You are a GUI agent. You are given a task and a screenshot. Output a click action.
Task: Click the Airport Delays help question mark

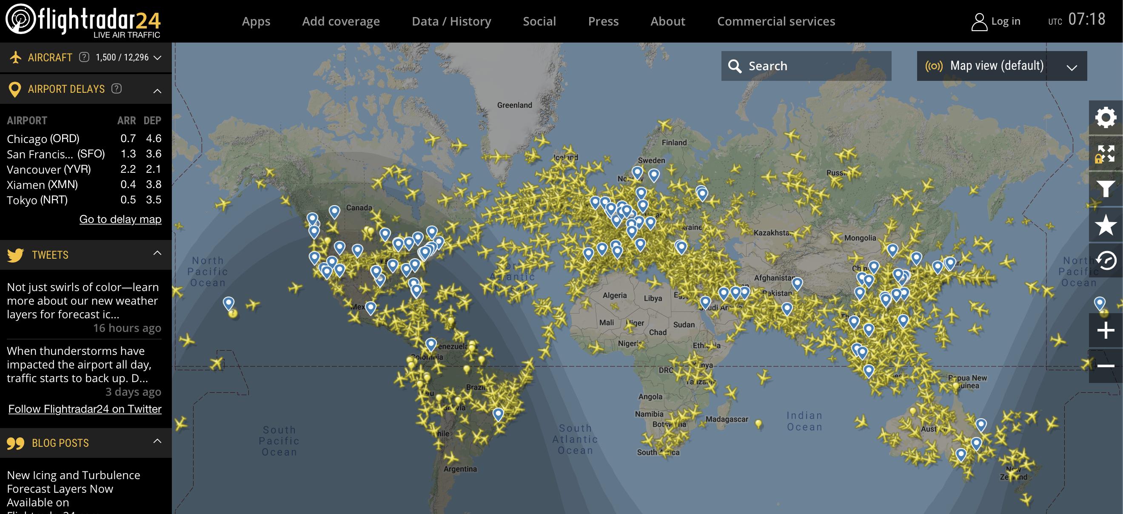117,89
